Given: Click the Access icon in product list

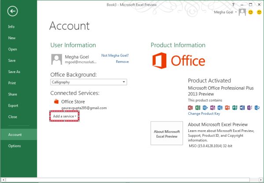Looking at the screenshot, I should pyautogui.click(x=191, y=107).
